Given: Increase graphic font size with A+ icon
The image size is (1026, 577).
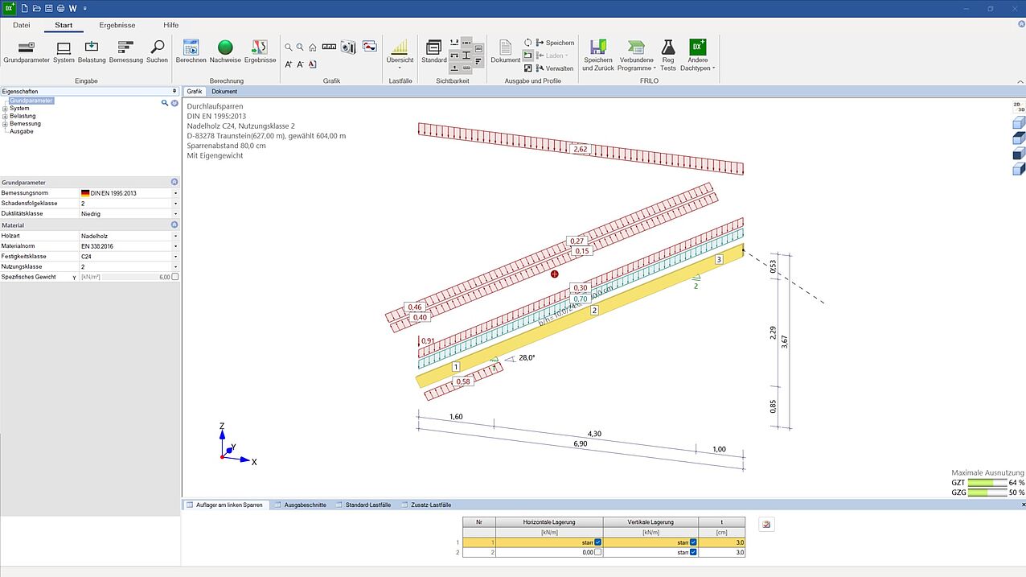Looking at the screenshot, I should (289, 64).
